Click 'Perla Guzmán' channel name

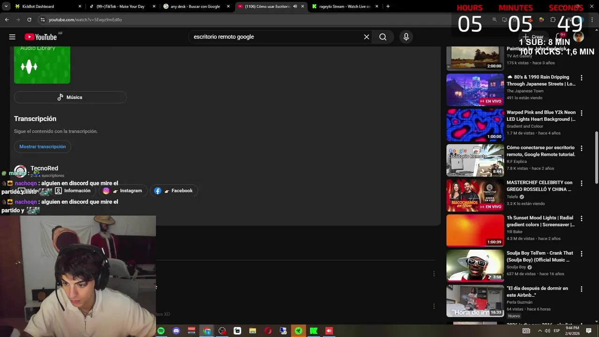[519, 302]
